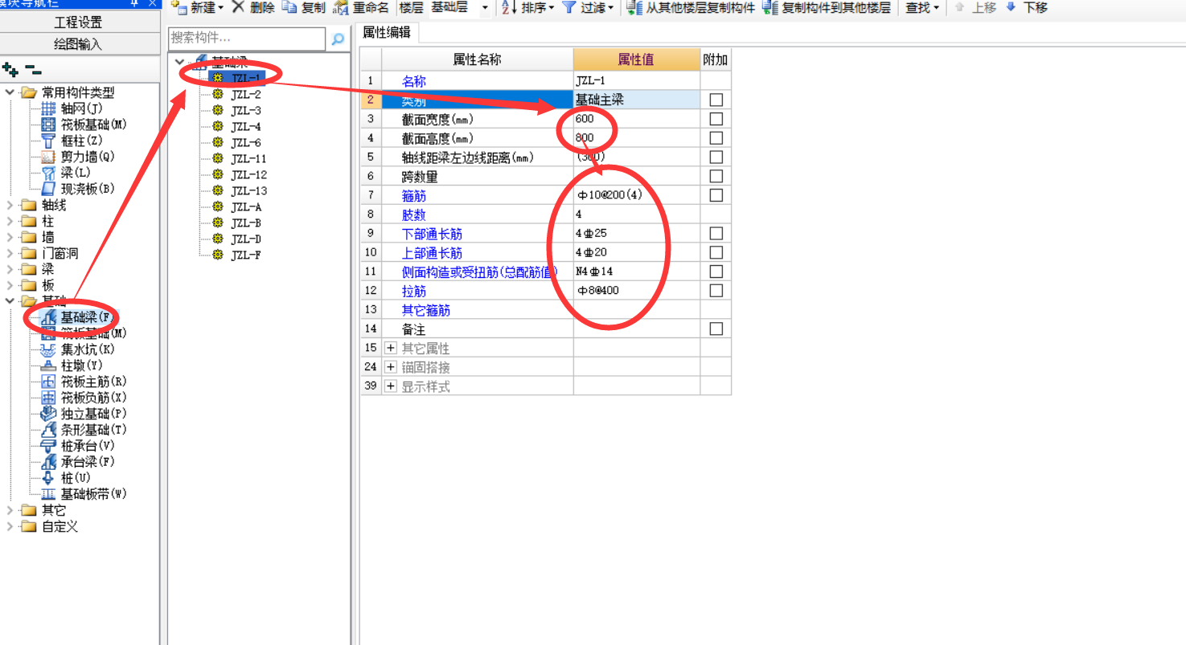This screenshot has height=645, width=1186.
Task: Click the 上部通长筋 property name link
Action: coord(432,253)
